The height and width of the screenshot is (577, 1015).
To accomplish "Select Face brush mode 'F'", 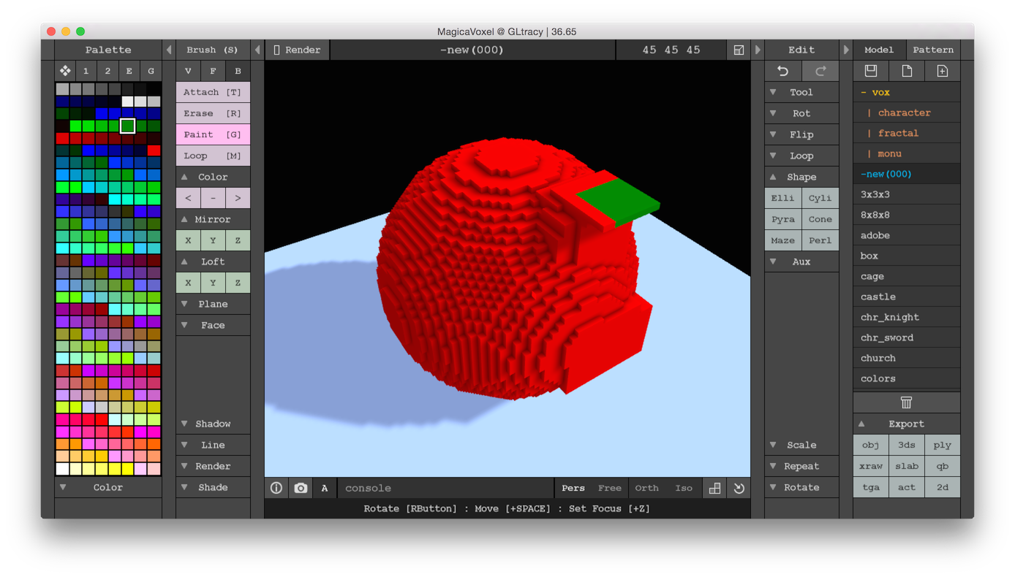I will click(x=213, y=71).
